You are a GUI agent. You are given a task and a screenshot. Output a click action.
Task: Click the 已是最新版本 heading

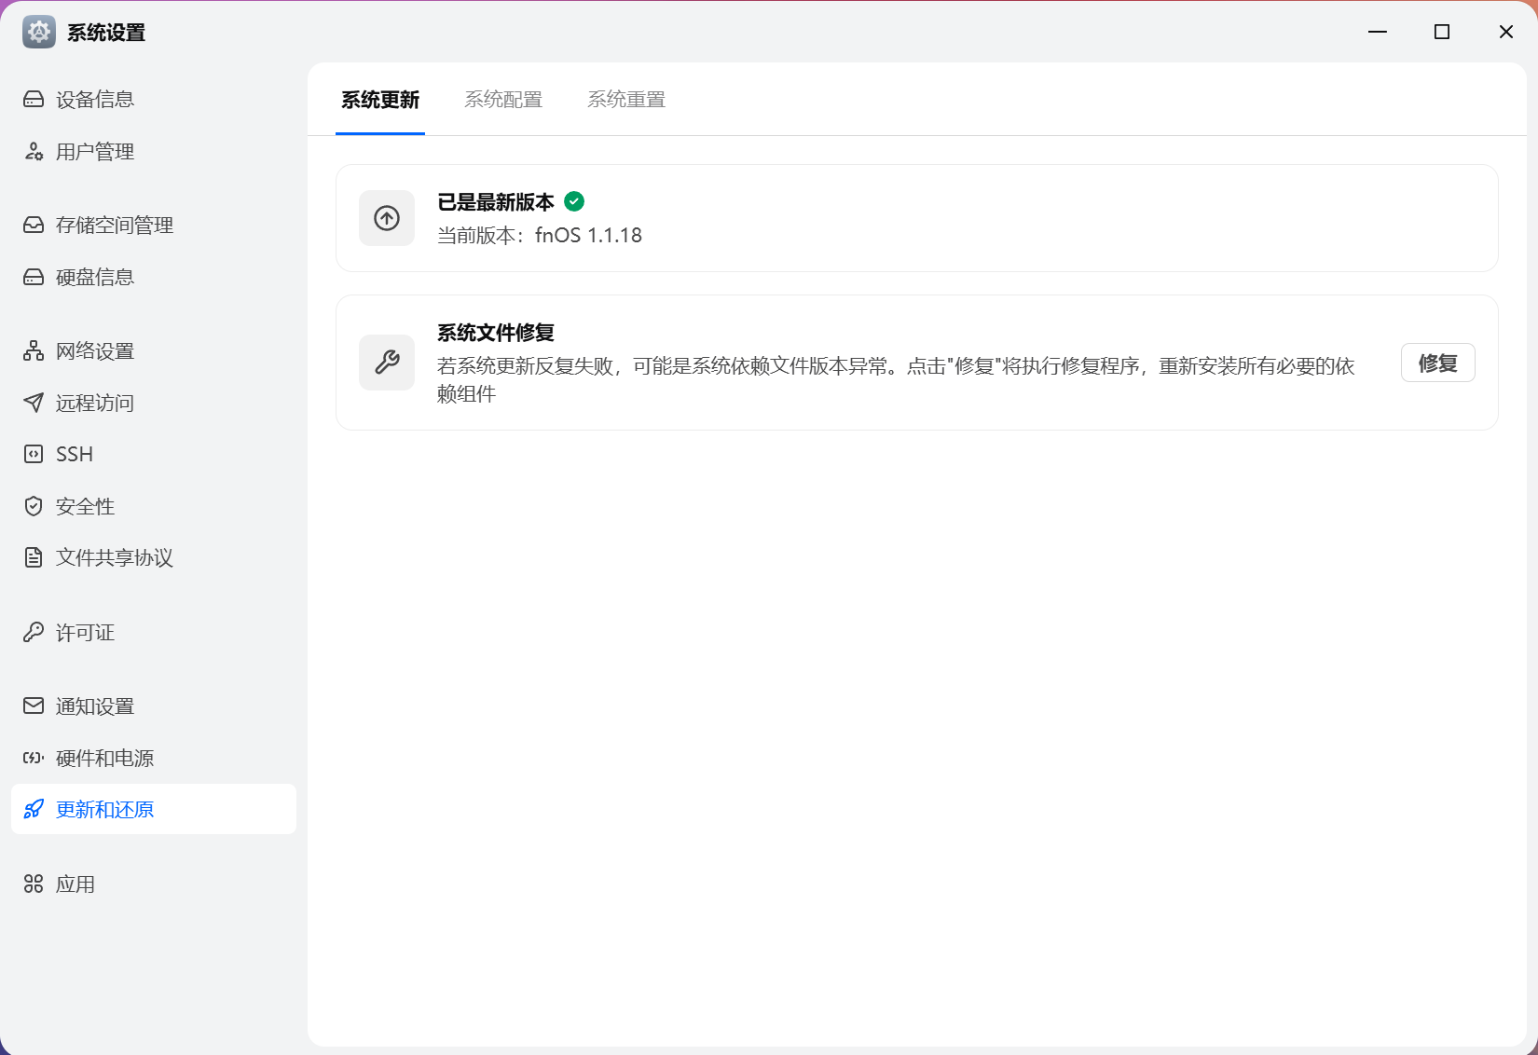point(496,201)
